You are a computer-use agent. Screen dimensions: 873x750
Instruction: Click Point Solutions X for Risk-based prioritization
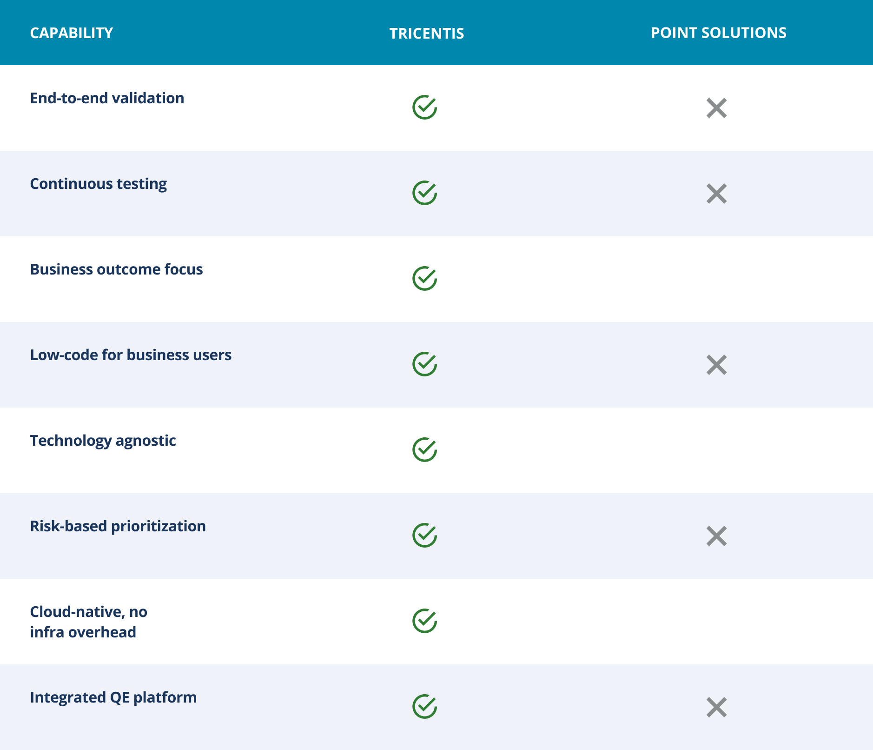[716, 536]
